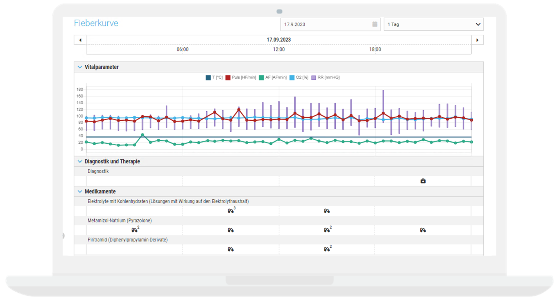Click the AF peak point near 40
Screen dimensions: 559x300
[x=142, y=135]
